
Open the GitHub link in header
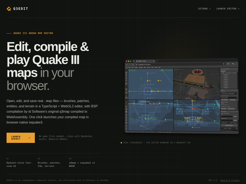click(x=204, y=9)
